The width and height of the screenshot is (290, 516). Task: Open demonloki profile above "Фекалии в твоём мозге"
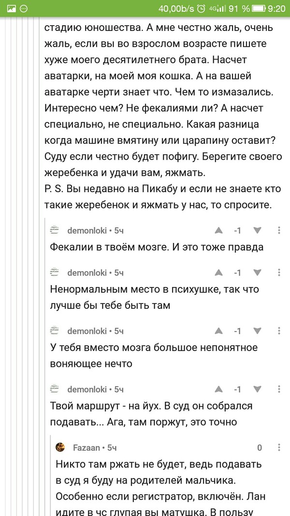click(87, 230)
